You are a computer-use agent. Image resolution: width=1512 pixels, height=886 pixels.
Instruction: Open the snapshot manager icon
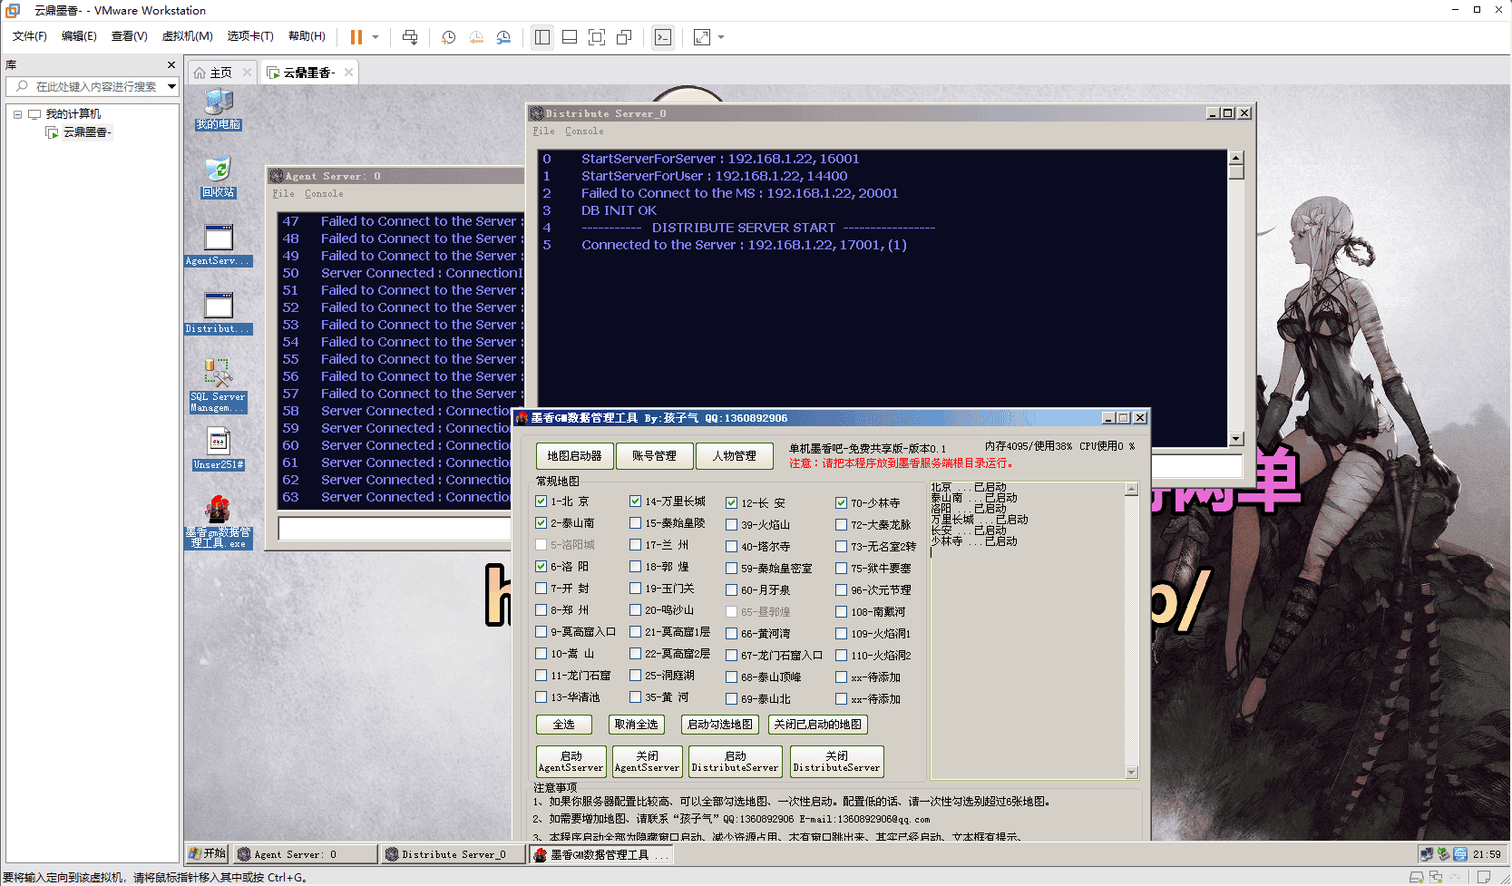503,37
